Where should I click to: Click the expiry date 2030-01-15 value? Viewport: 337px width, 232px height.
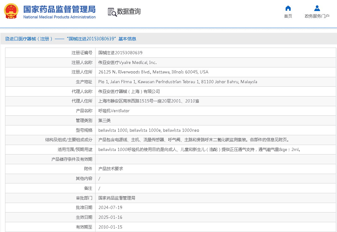[110, 227]
